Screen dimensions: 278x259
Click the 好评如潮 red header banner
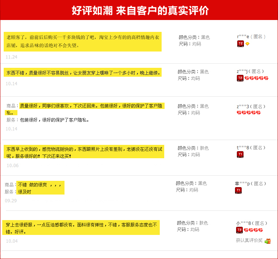(139, 11)
